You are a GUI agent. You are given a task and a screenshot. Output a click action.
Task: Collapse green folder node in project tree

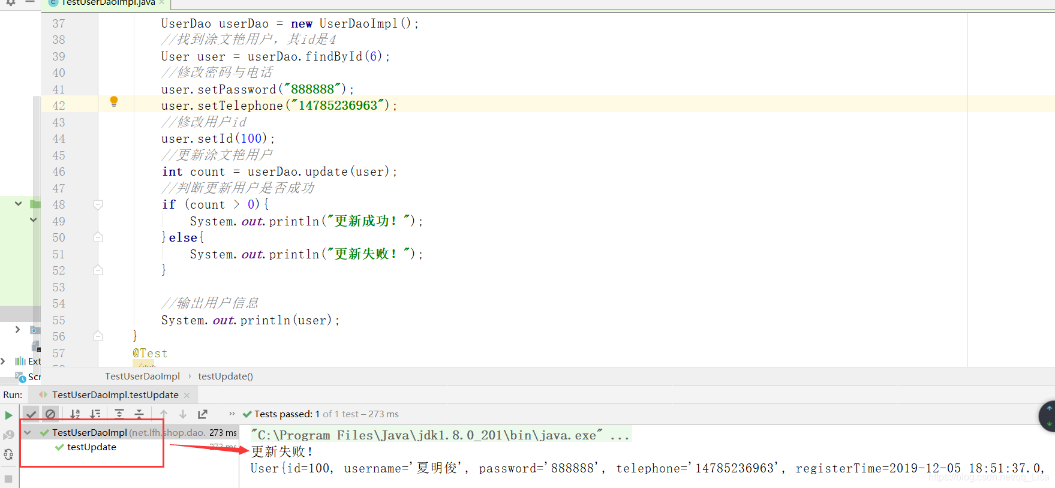click(x=18, y=204)
